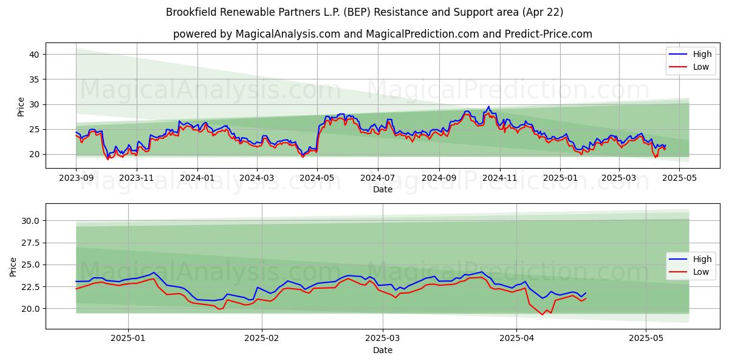Image resolution: width=729 pixels, height=364 pixels.
Task: Select the '2024-05' date tick label
Action: pyautogui.click(x=317, y=178)
